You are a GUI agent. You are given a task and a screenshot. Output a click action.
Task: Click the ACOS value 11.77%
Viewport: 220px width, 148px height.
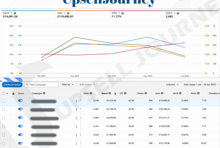[x=116, y=17]
